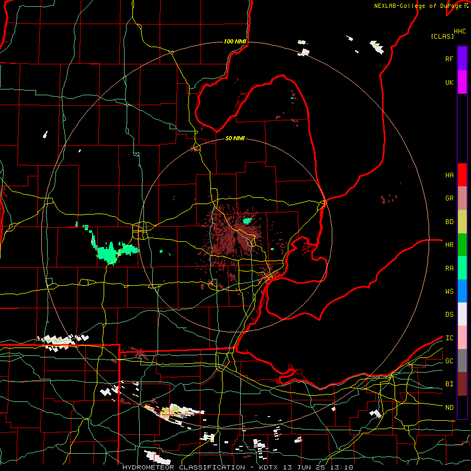Click the HA legend label
The image size is (471, 471).
[450, 175]
